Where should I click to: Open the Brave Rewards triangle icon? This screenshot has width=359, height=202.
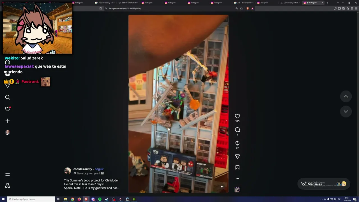pyautogui.click(x=252, y=8)
